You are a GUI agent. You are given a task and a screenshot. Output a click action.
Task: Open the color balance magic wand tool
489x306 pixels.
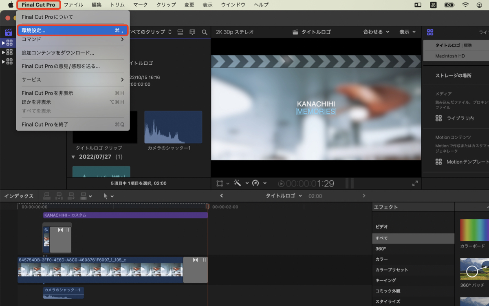pyautogui.click(x=237, y=183)
